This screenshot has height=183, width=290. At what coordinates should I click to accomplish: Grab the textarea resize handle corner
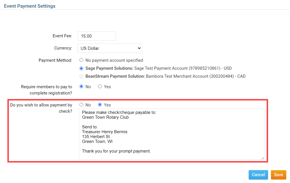(262, 158)
